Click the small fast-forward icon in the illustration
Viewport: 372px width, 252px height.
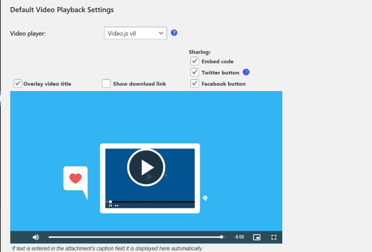[x=117, y=206]
